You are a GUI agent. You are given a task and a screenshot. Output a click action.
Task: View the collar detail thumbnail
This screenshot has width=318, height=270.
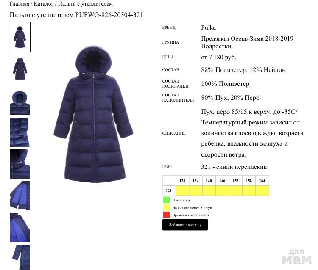(x=20, y=164)
